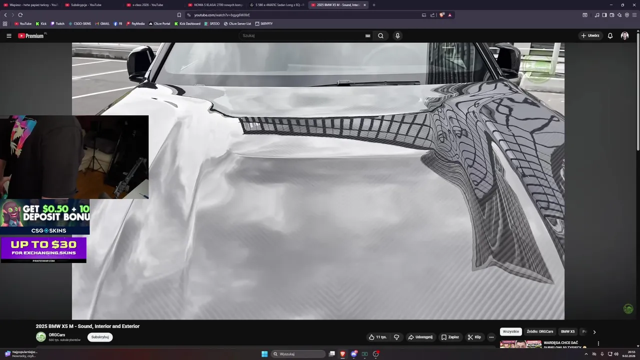
Task: Click Udostępnij share button
Action: (420, 337)
